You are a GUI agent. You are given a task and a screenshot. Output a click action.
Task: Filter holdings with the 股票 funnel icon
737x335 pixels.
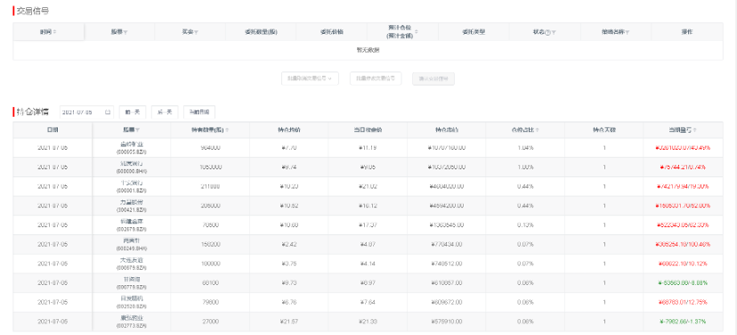[137, 129]
